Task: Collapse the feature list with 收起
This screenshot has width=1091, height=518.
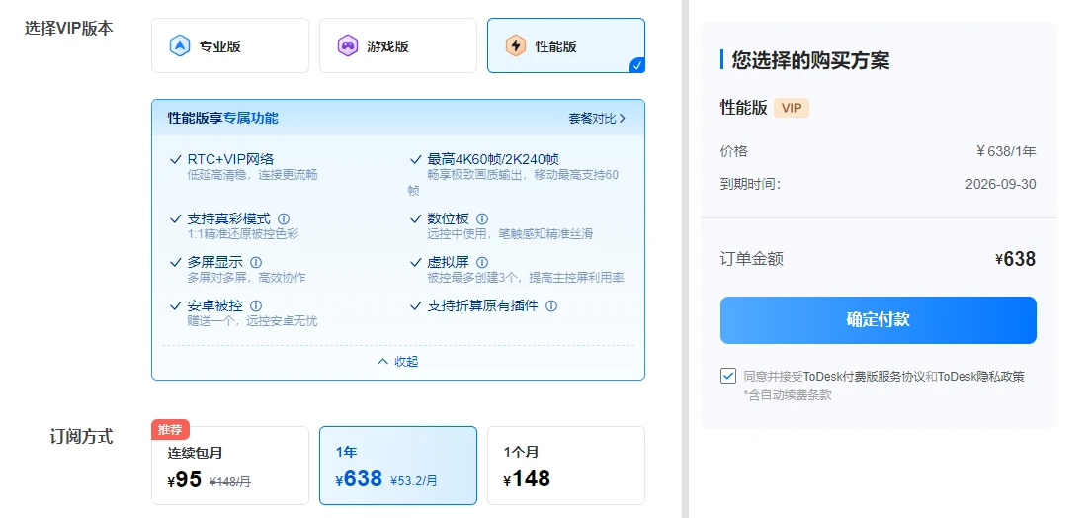Action: [x=398, y=362]
